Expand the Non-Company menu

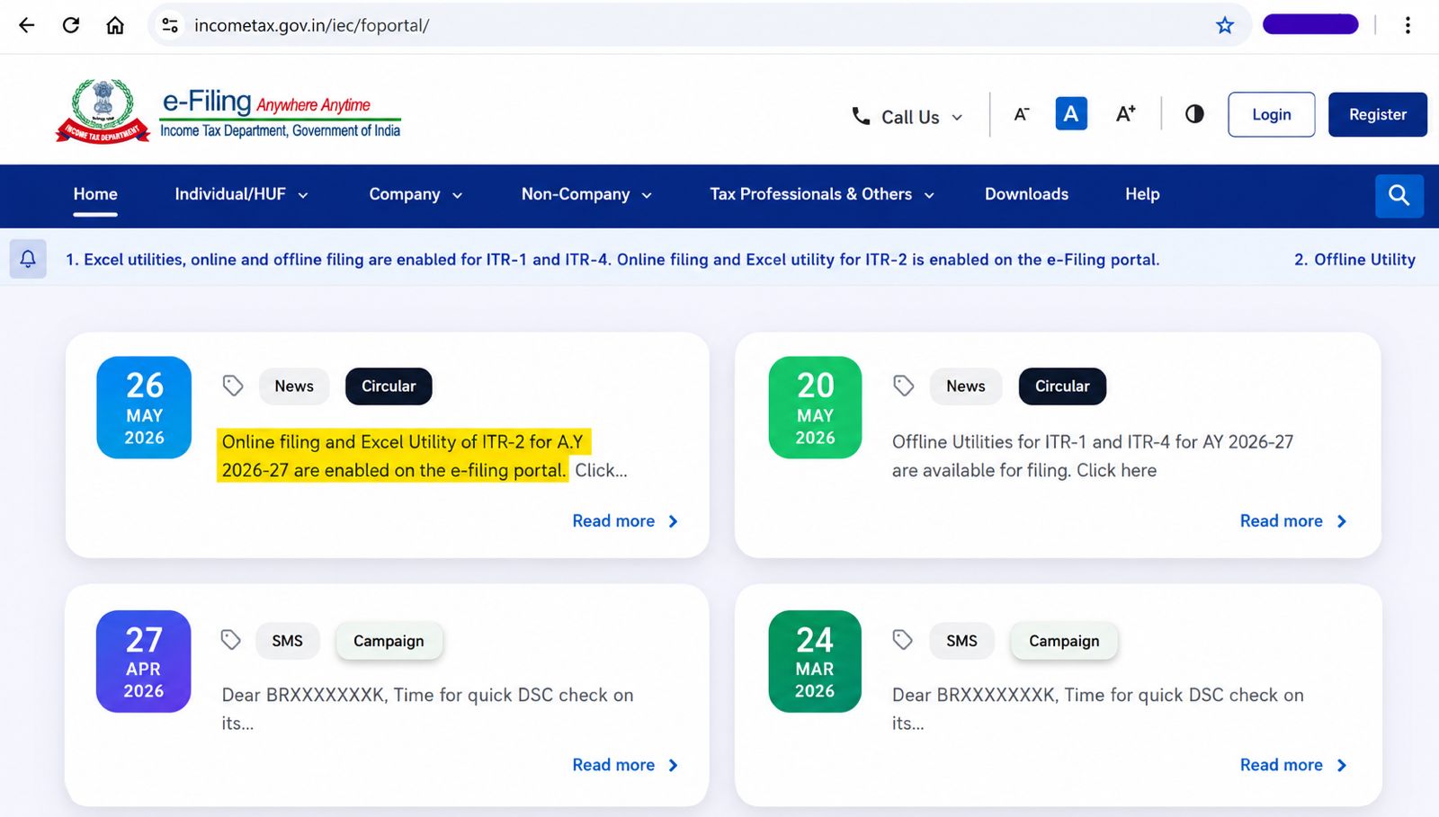pos(586,194)
